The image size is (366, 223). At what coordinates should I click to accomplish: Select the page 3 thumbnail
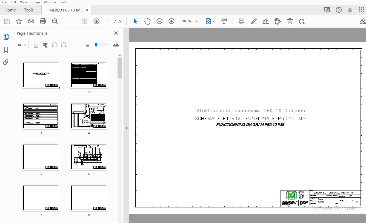click(41, 116)
